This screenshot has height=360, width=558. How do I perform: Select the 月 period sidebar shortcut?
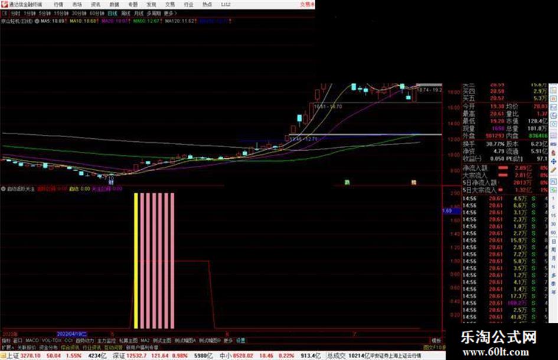tap(554, 258)
